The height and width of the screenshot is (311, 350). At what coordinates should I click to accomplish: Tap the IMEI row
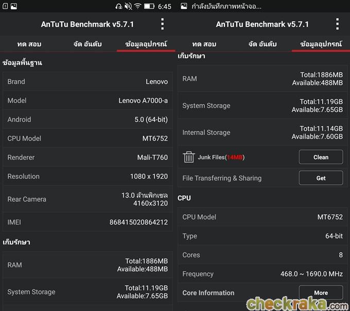(x=87, y=222)
